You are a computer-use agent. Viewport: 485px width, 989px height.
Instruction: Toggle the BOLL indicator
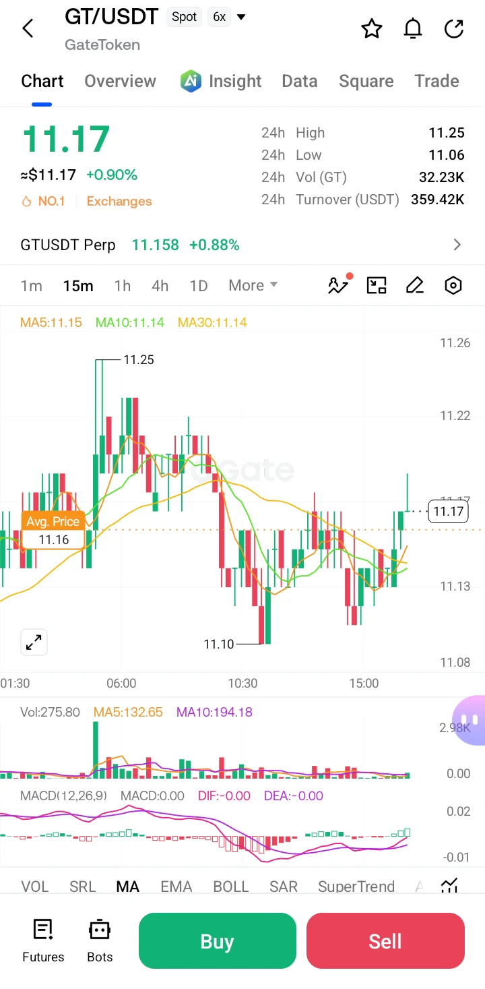(x=231, y=886)
